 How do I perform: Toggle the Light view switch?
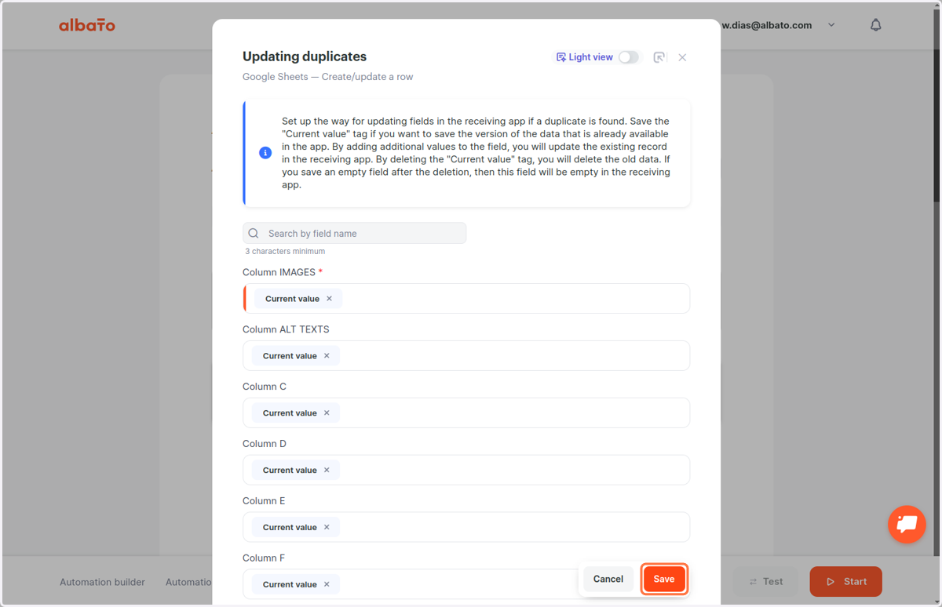click(x=629, y=57)
